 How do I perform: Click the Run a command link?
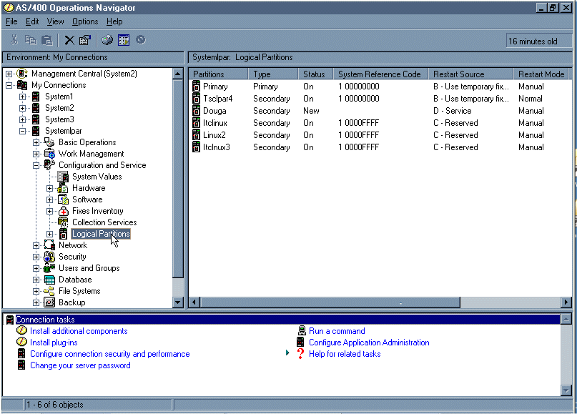337,331
